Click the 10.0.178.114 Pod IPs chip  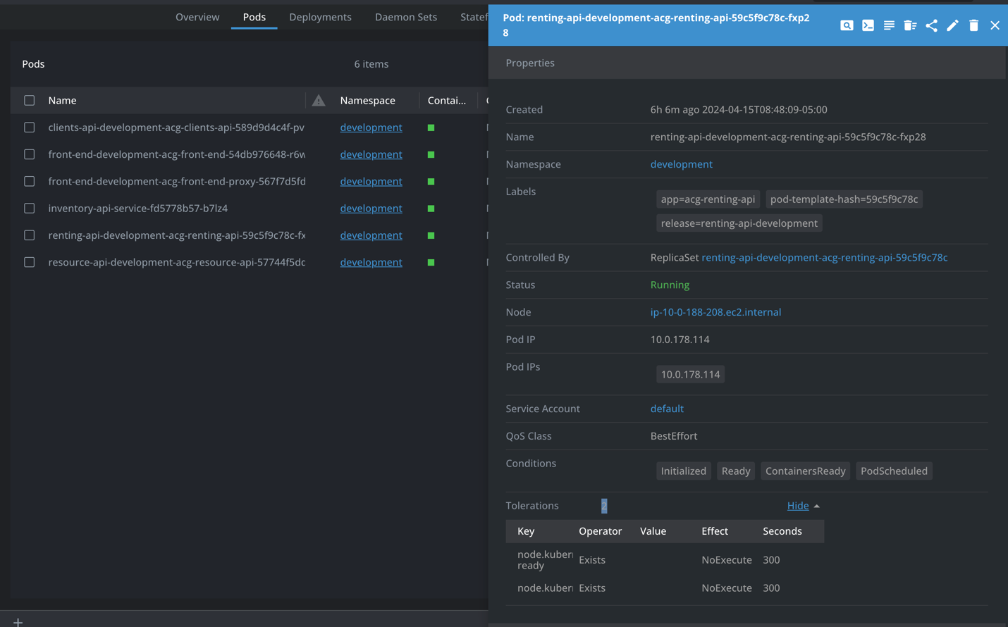[x=690, y=375]
